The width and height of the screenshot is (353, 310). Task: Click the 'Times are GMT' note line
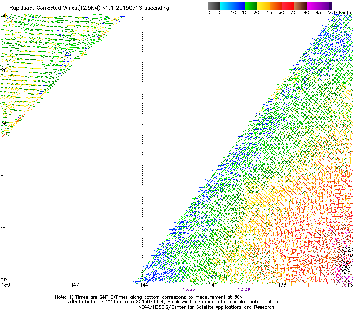tap(149, 297)
